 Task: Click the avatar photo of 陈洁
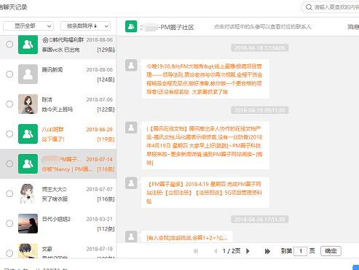pyautogui.click(x=28, y=104)
